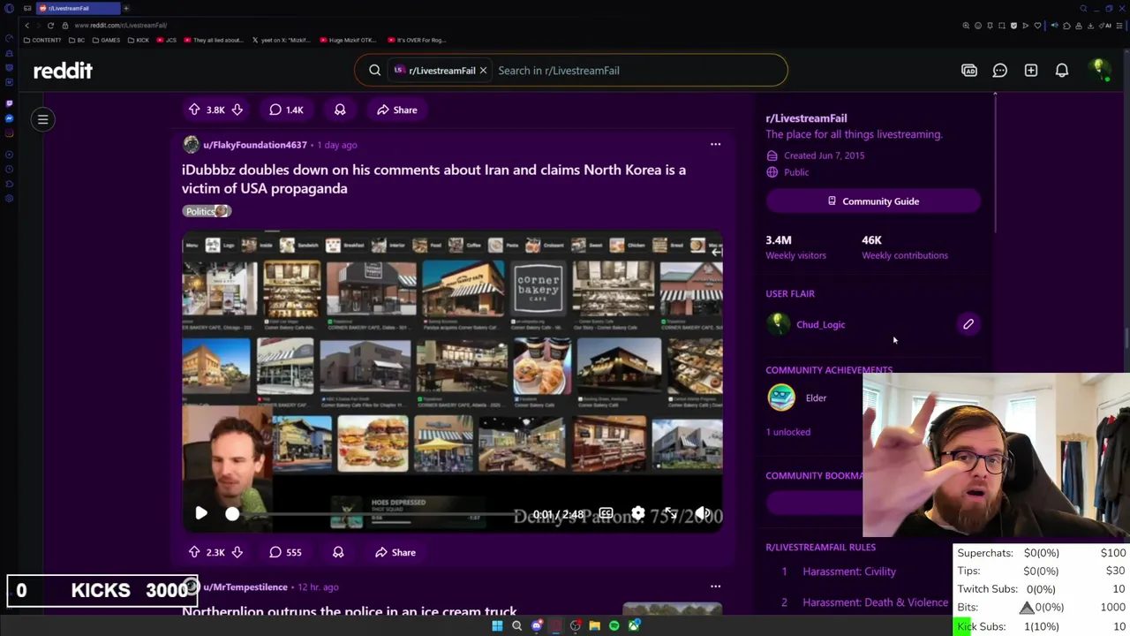Toggle video fullscreen
Screen dimensions: 1130x636
coord(671,513)
